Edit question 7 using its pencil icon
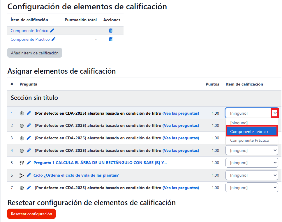 pos(29,188)
